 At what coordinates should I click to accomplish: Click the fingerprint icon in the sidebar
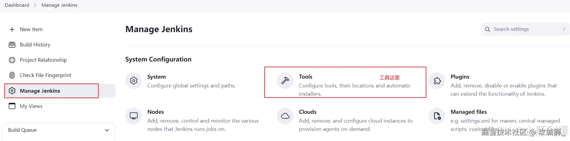pyautogui.click(x=12, y=75)
